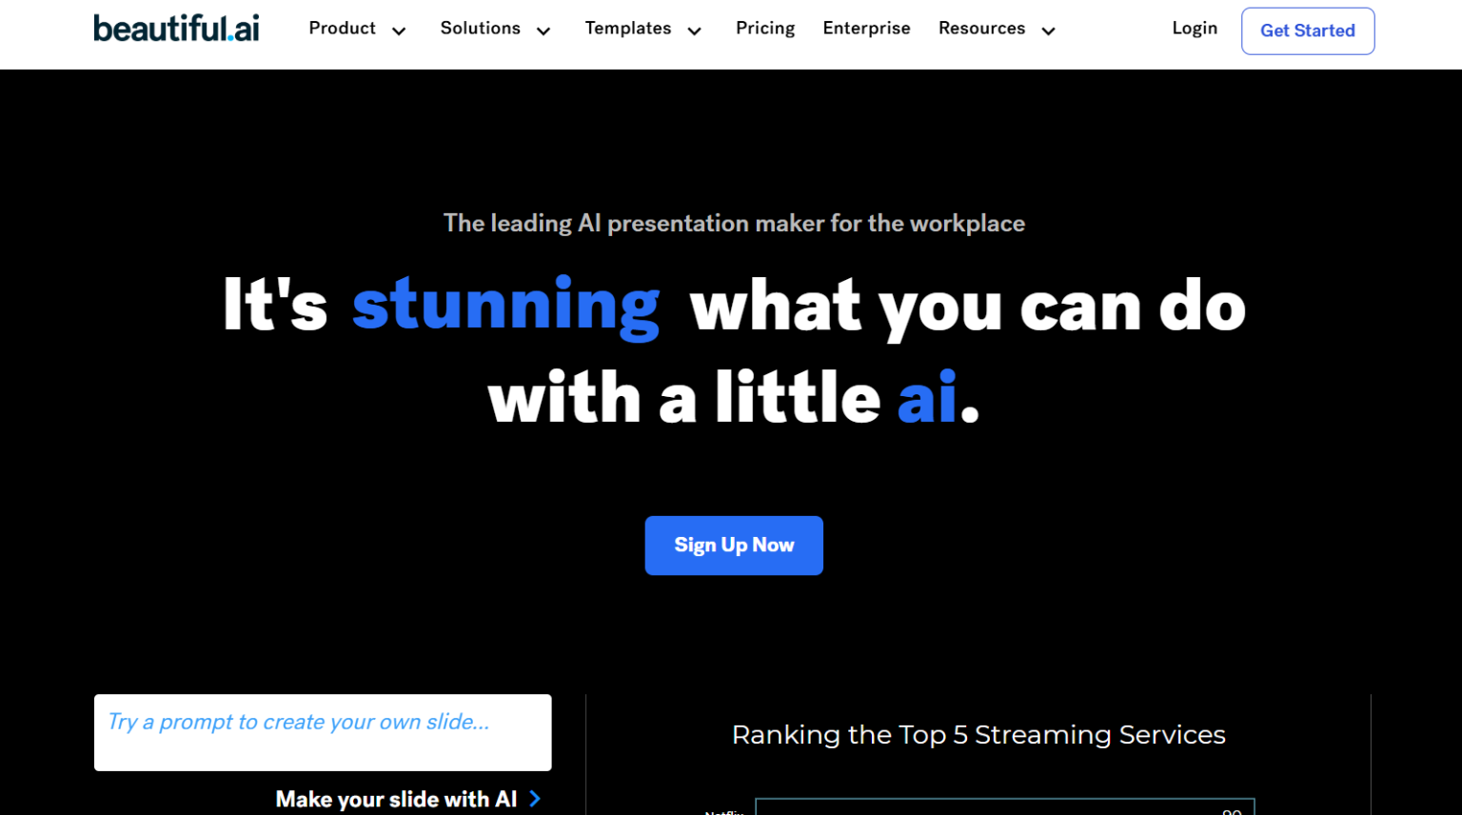Viewport: 1462px width, 815px height.
Task: Click the blue word 'stunning' in headline
Action: tap(505, 307)
